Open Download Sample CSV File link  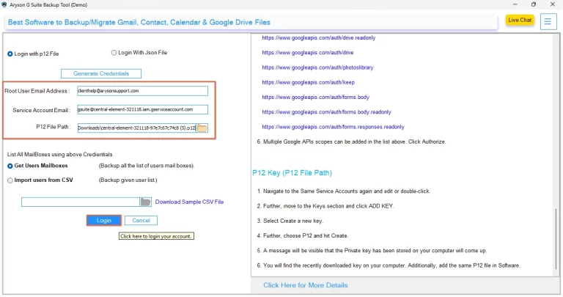[x=189, y=202]
